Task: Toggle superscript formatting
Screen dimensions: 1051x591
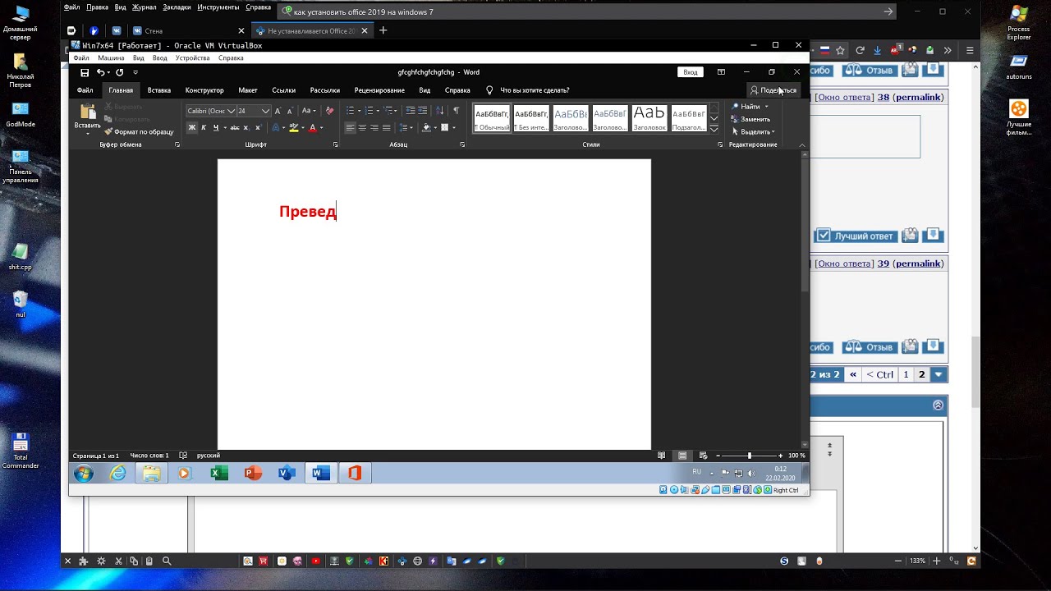Action: click(x=258, y=128)
